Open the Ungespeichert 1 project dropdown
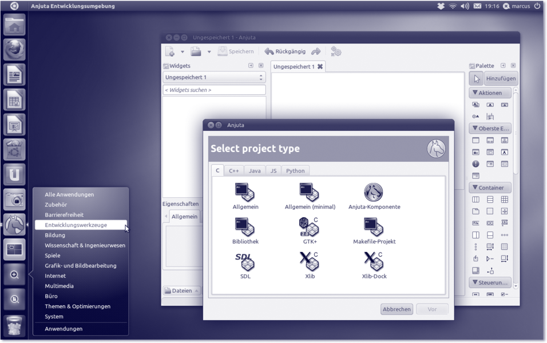This screenshot has height=343, width=547. pyautogui.click(x=214, y=77)
